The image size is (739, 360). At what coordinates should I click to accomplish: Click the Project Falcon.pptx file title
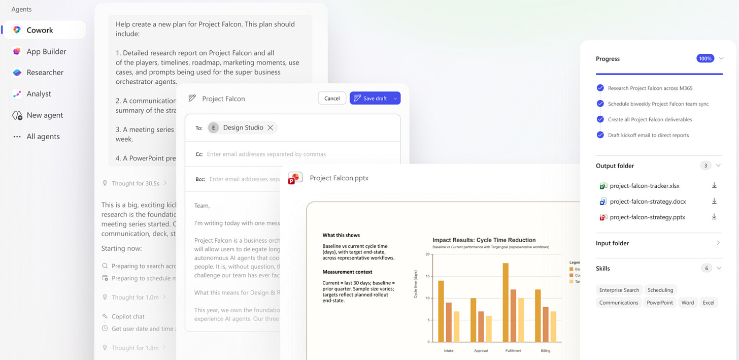(339, 178)
